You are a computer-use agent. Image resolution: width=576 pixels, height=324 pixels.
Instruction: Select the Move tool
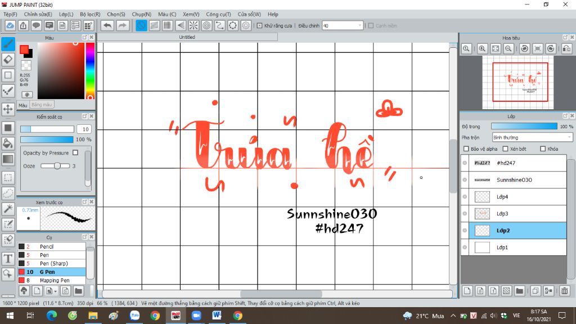(x=8, y=109)
